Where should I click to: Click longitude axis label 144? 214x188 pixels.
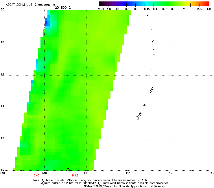(128, 173)
